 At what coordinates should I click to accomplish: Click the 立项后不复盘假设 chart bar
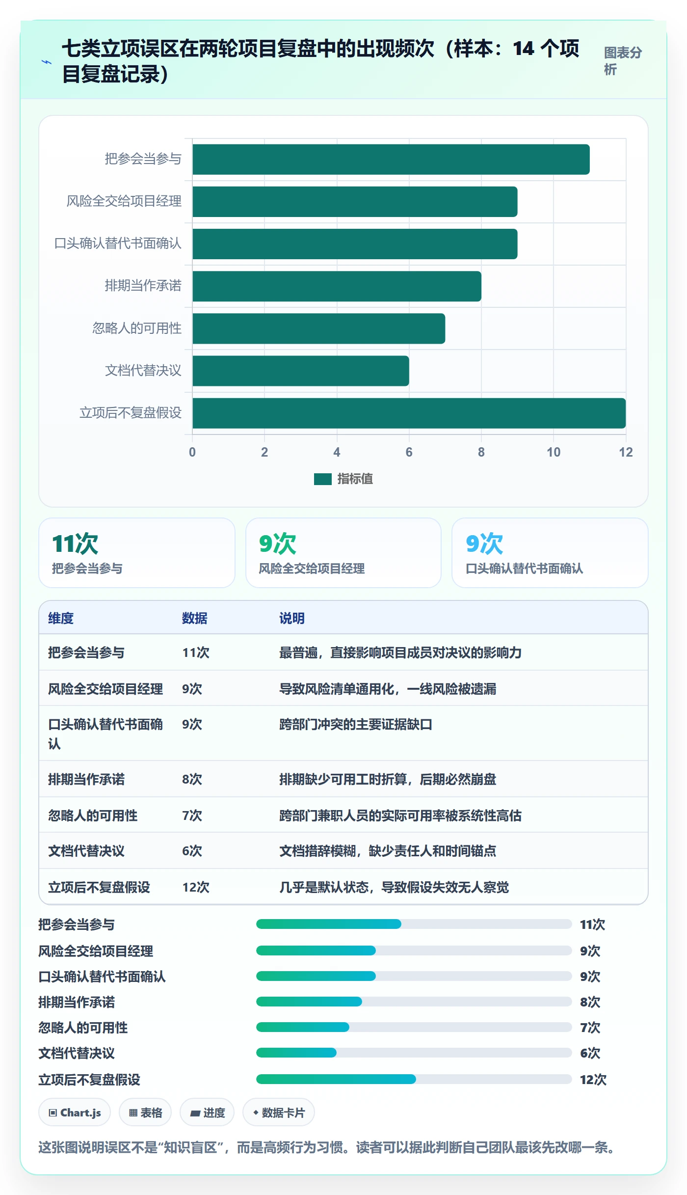409,413
